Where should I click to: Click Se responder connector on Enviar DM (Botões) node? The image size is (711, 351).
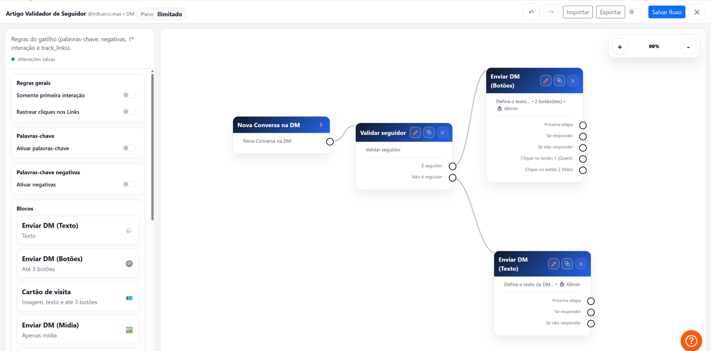(x=583, y=137)
